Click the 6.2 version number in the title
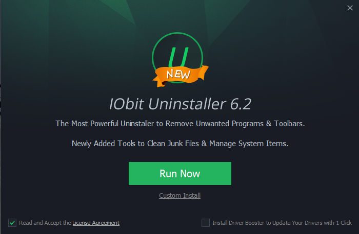 click(x=241, y=104)
